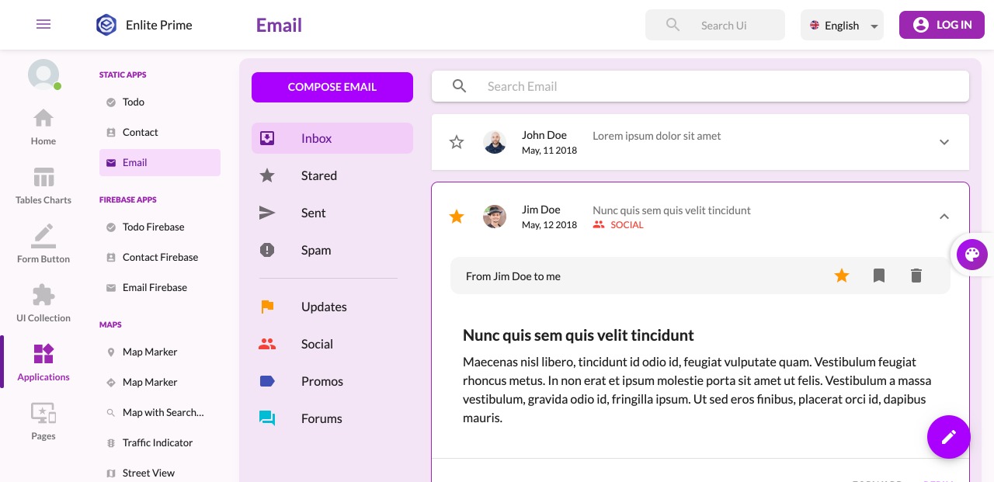
Task: Open Map with Search item
Action: tap(160, 412)
